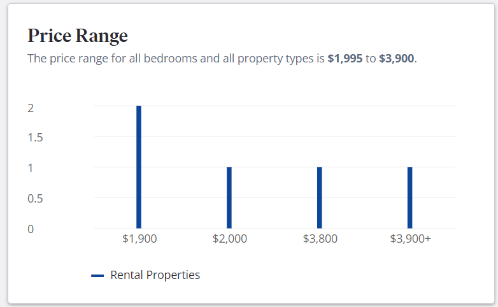The width and height of the screenshot is (498, 307).
Task: Click the y-axis value 0.5
Action: [35, 199]
